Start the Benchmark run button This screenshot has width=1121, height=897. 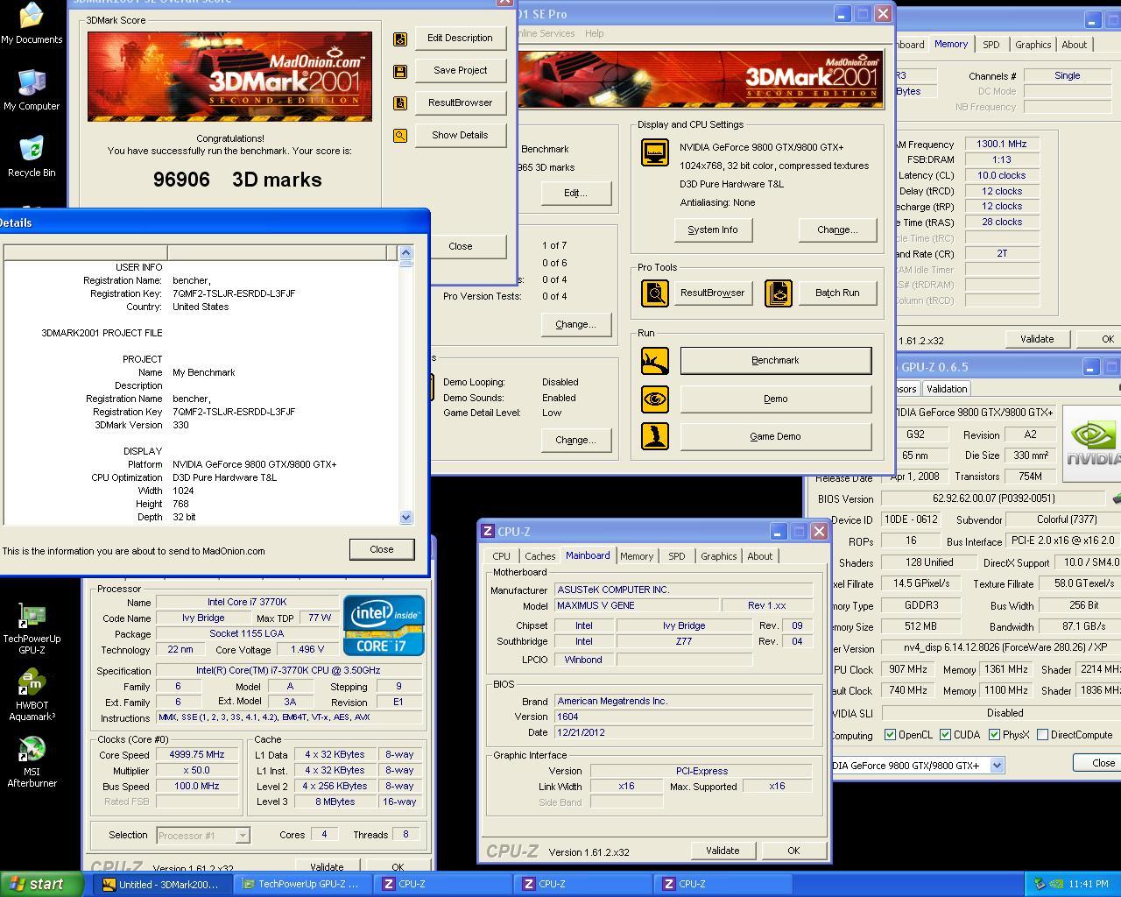click(x=776, y=360)
